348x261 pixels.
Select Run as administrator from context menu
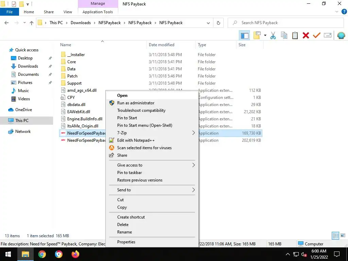152,103
